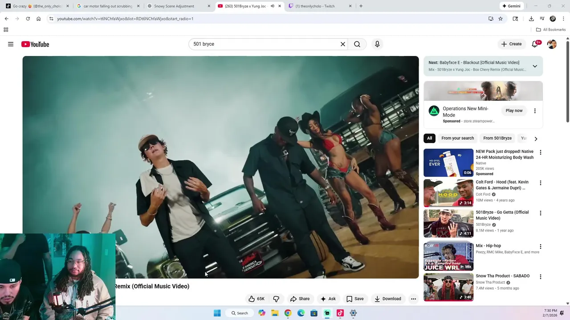Open File Explorer from taskbar

coord(275,313)
